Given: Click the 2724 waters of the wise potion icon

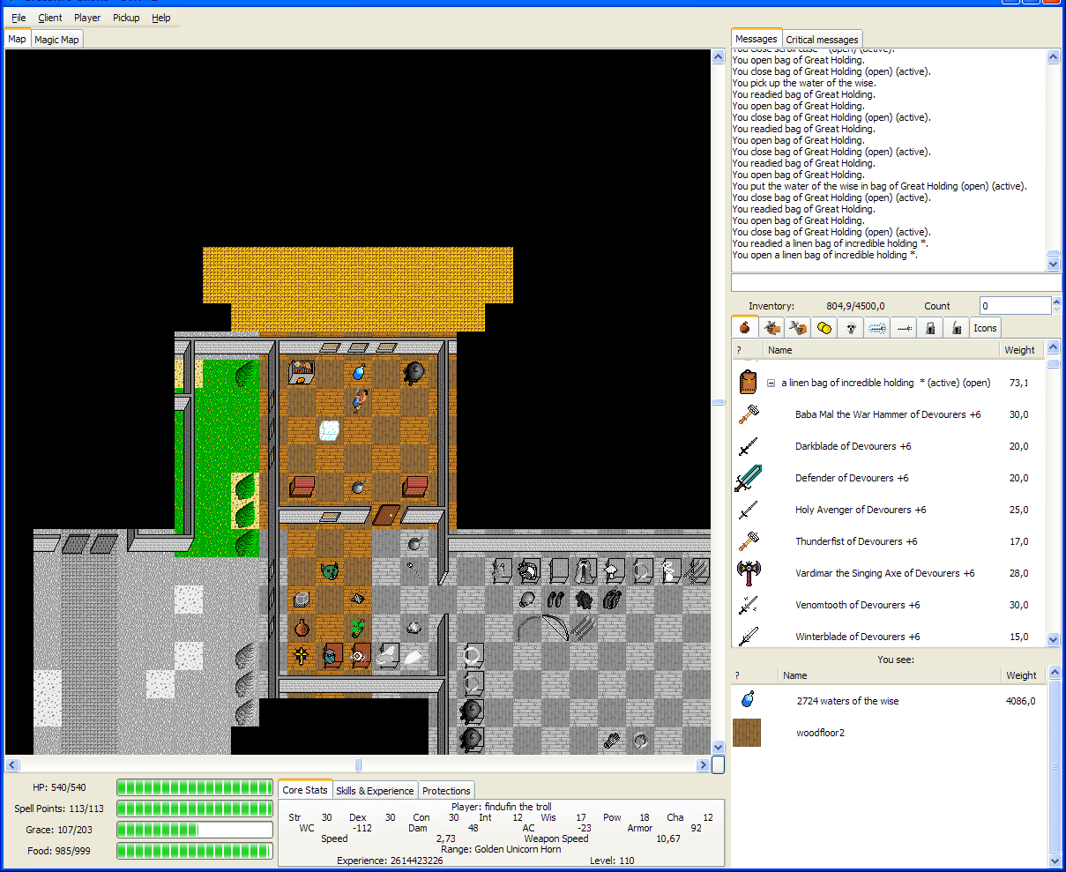Looking at the screenshot, I should click(748, 700).
